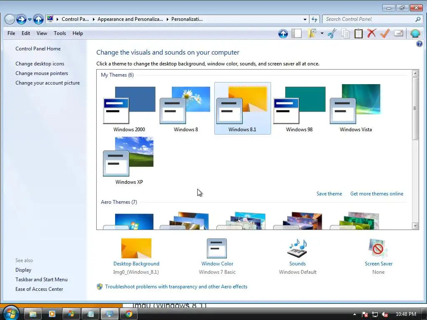Click the Folder Options toolbar icon

(x=312, y=33)
